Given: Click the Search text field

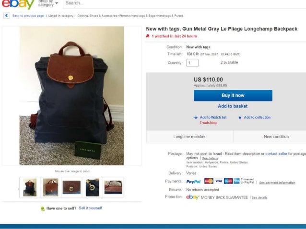Looking at the screenshot, I should [184, 3].
